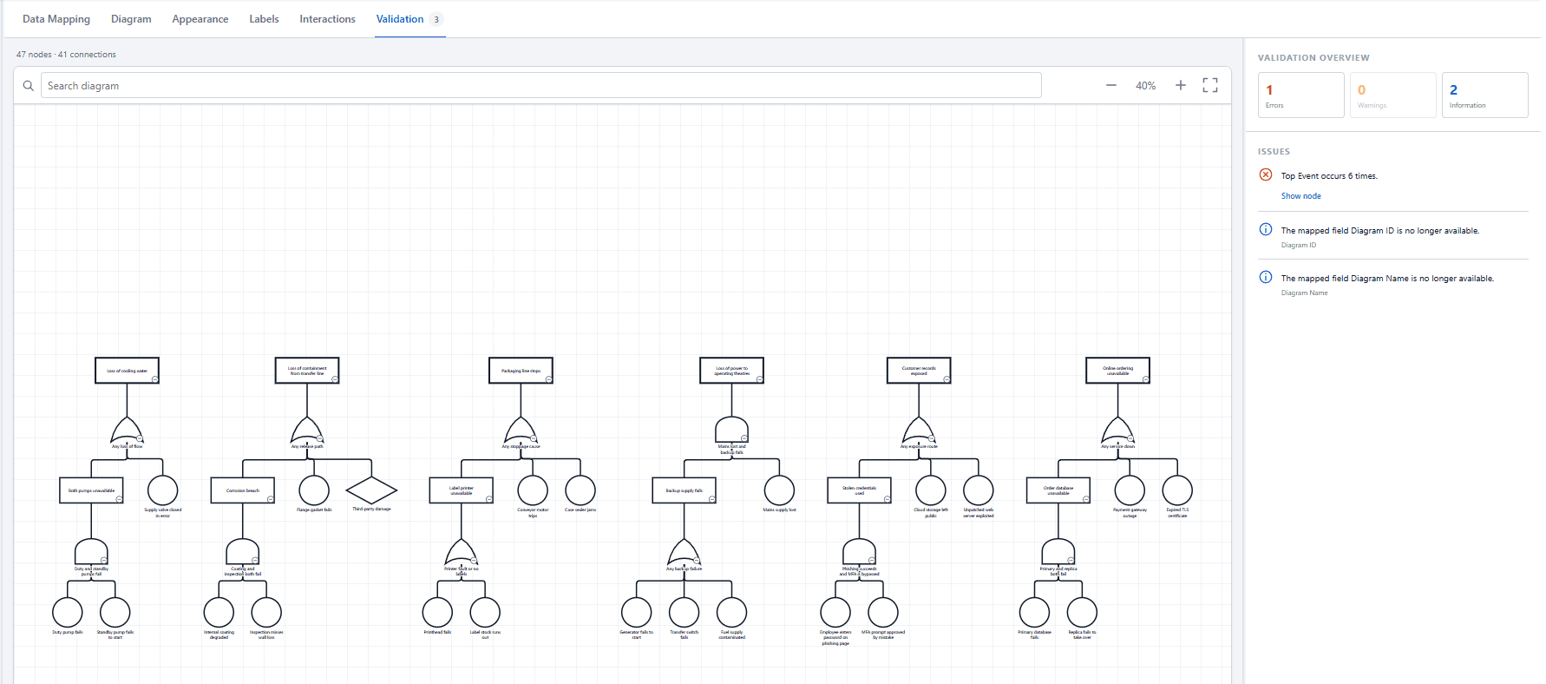This screenshot has height=684, width=1546.
Task: Click the 'Diagram ID' field link
Action: tap(1299, 246)
